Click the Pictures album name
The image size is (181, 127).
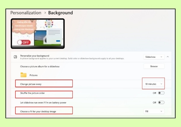[33, 75]
